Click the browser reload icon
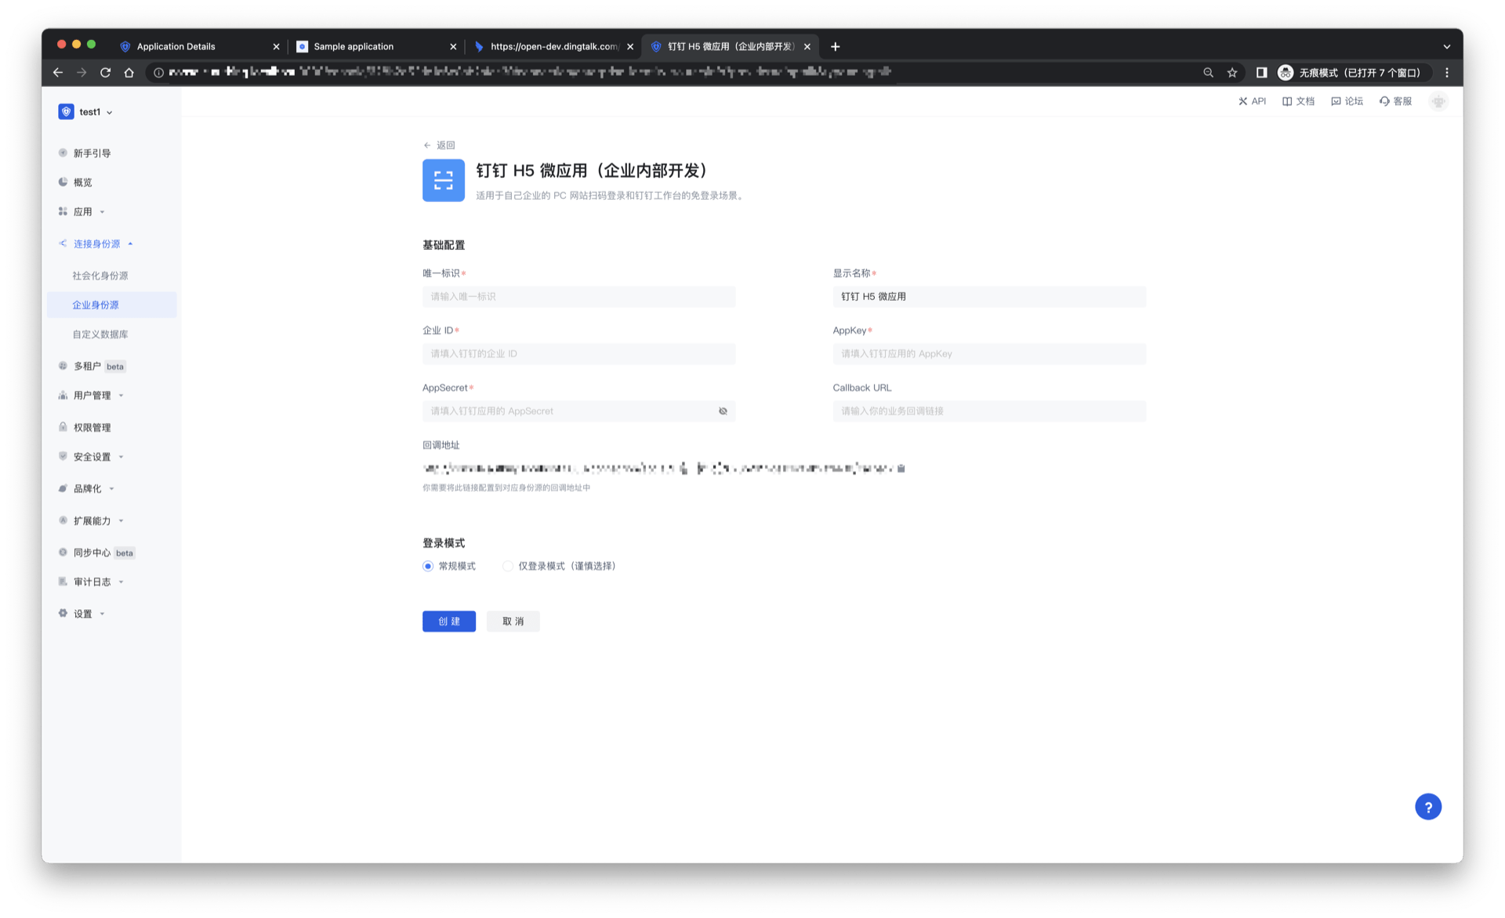1505x918 pixels. (x=105, y=73)
